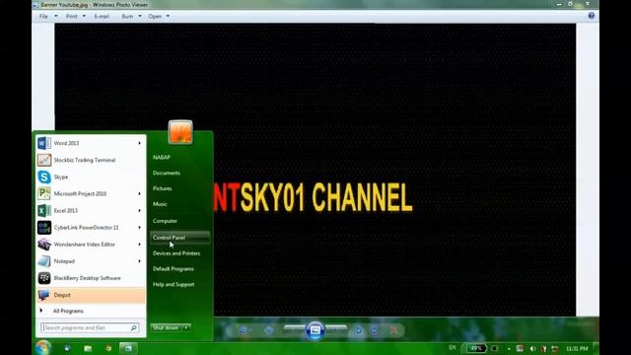Screen dimensions: 631x355
Task: Launch BlackBerry Desktop Software
Action: [91, 278]
